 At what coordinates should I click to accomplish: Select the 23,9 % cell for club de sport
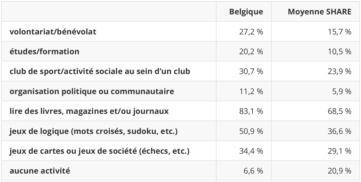(339, 71)
